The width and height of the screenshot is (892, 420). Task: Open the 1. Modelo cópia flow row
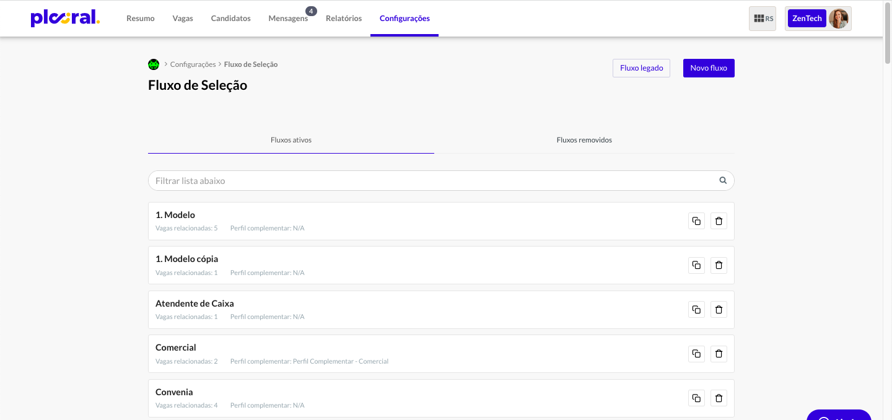[x=441, y=265]
